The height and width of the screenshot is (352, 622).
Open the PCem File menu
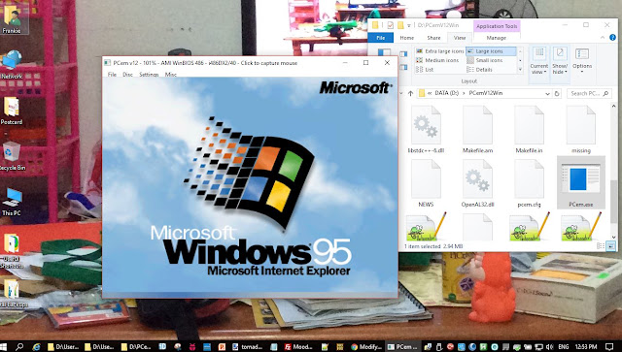[112, 74]
